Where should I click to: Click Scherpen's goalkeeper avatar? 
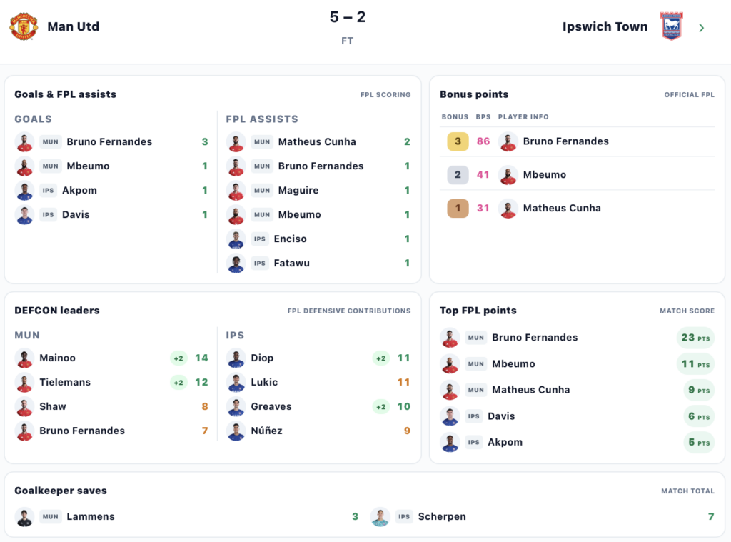[x=380, y=517]
